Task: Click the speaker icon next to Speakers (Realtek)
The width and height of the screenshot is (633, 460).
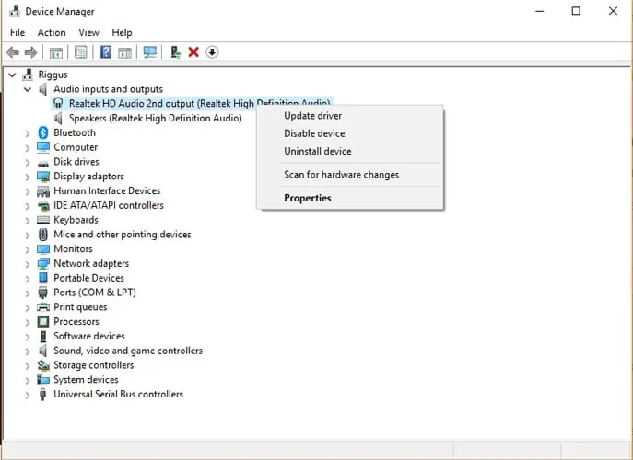Action: tap(59, 118)
